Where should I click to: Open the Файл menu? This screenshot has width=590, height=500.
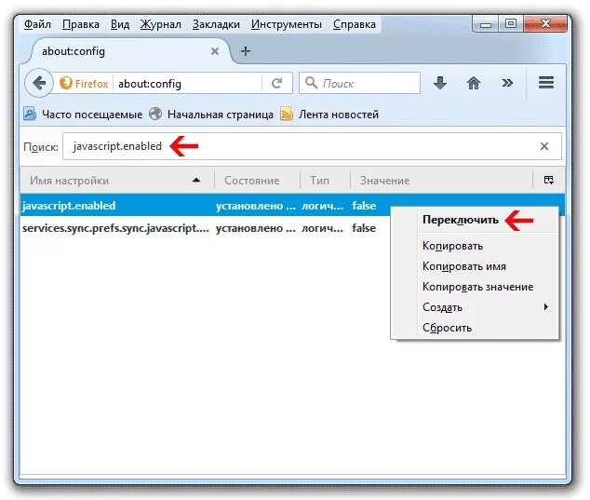37,24
